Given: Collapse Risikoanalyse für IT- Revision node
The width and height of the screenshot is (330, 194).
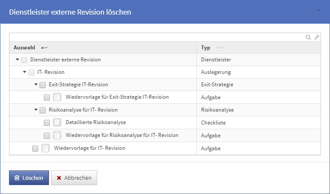Looking at the screenshot, I should click(x=36, y=110).
